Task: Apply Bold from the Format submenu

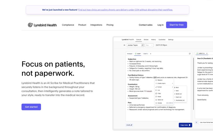Action: click(180, 88)
